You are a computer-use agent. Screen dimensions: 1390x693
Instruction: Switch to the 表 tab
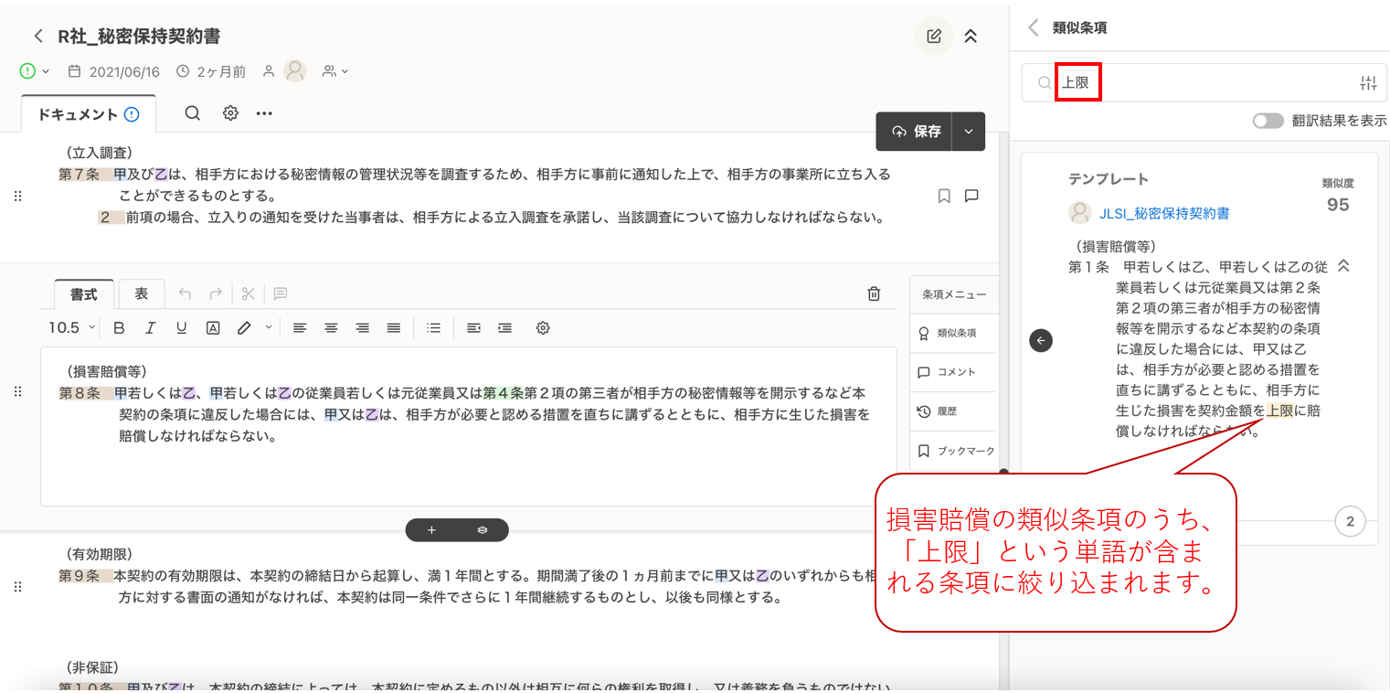(142, 293)
